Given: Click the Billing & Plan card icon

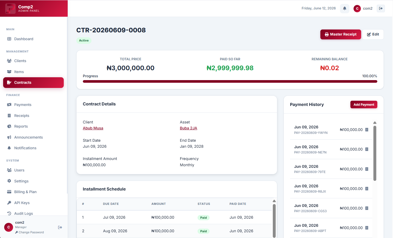Looking at the screenshot, I should 9,192.
